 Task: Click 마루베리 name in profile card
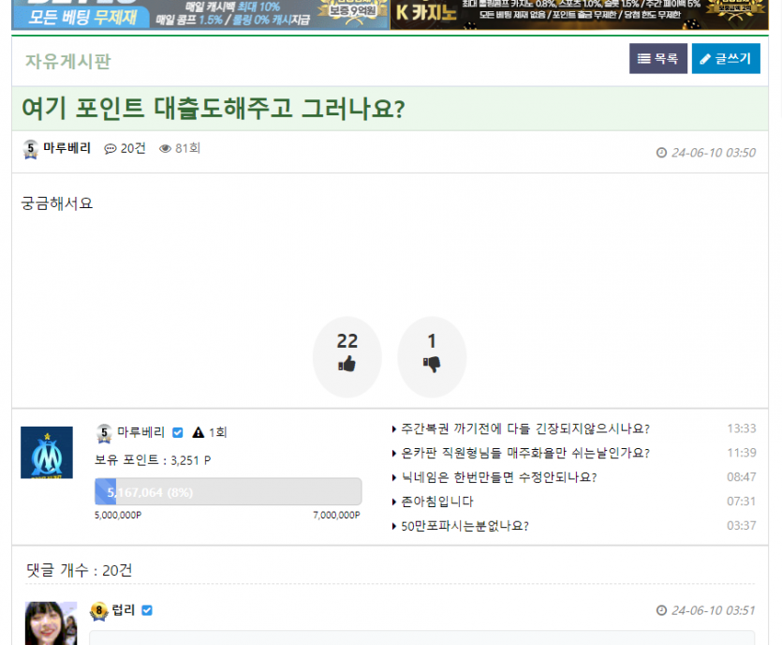pos(140,432)
